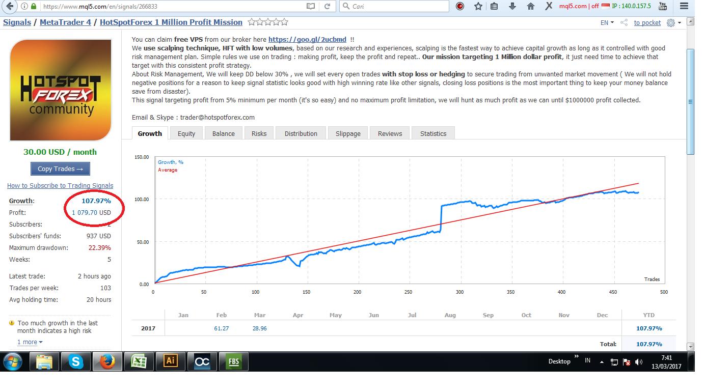This screenshot has width=705, height=392.
Task: Open HotSpotForex 1 Million Profit Mission title link
Action: (x=171, y=22)
